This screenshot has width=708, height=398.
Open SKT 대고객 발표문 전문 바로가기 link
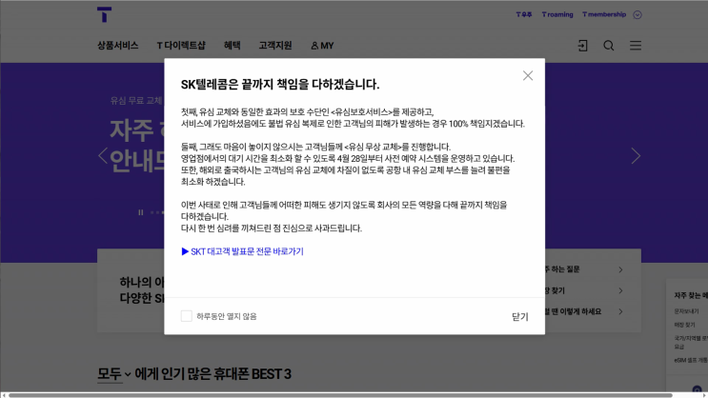click(242, 251)
